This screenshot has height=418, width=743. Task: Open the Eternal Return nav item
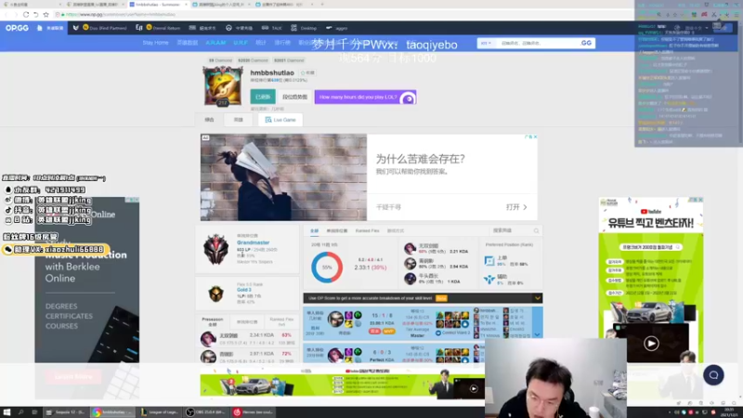pos(159,28)
